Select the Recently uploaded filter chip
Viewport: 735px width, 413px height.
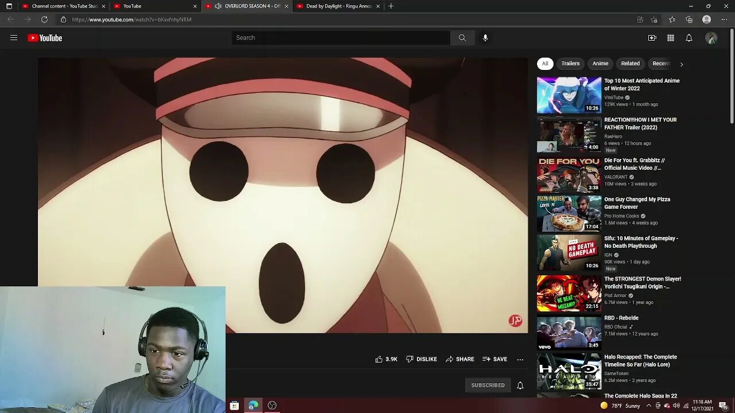tap(660, 64)
